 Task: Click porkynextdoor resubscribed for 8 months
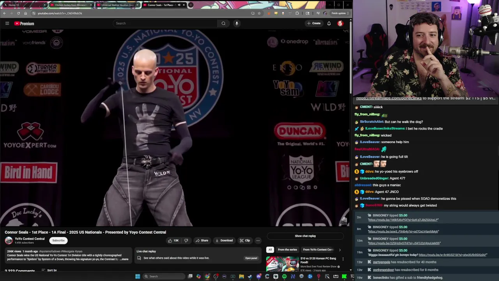(405, 270)
